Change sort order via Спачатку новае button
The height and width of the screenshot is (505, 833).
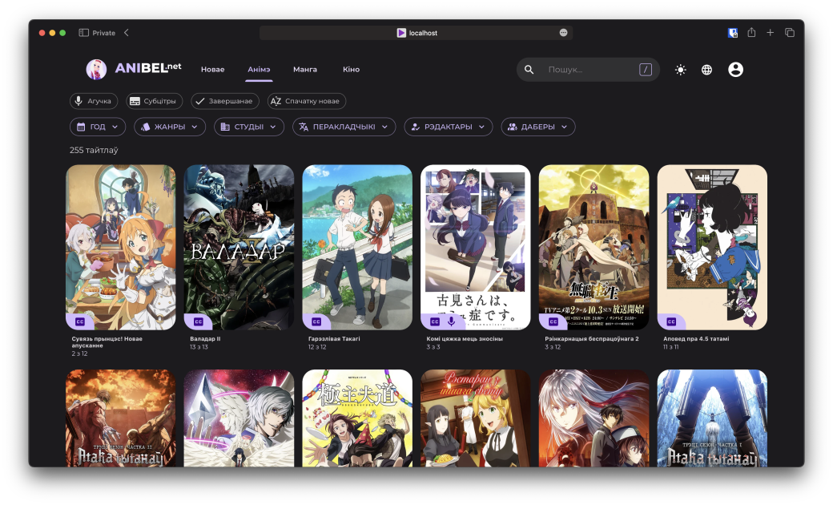point(307,101)
